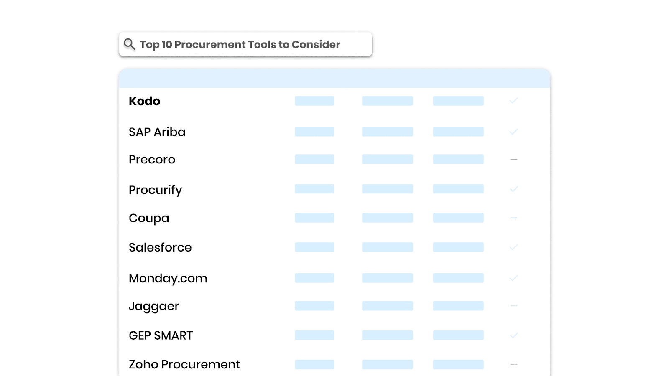
Task: Select the Monday.com row
Action: pyautogui.click(x=167, y=278)
